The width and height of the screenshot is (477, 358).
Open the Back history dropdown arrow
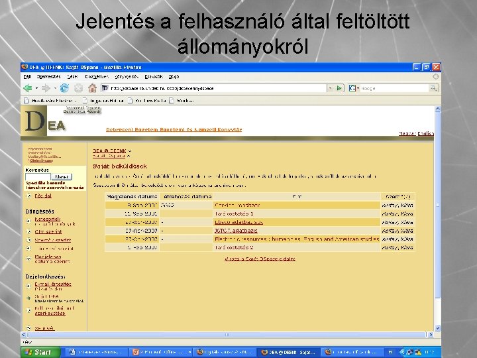[x=36, y=88]
